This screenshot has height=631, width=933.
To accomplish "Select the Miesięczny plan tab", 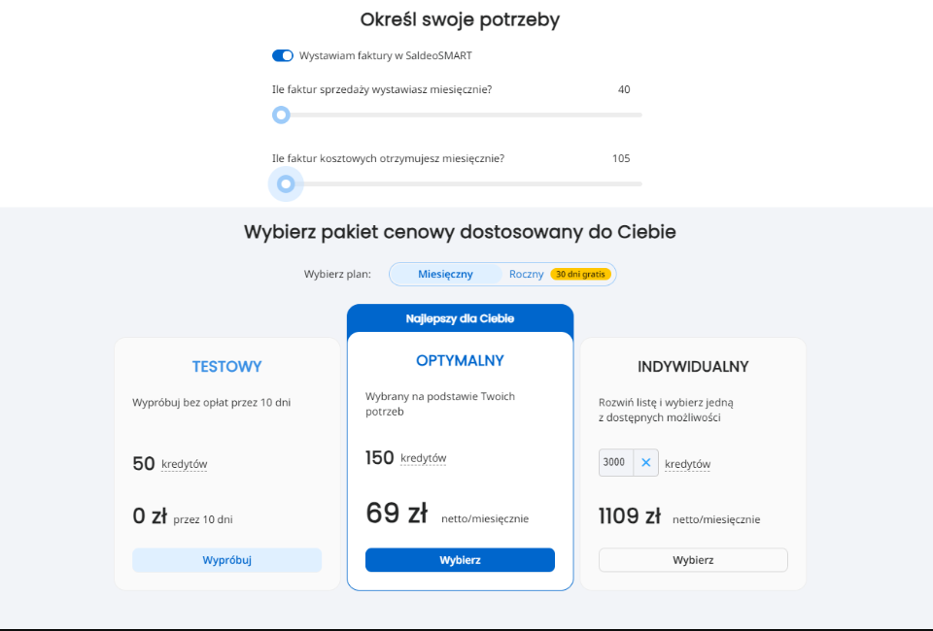I will tap(446, 274).
